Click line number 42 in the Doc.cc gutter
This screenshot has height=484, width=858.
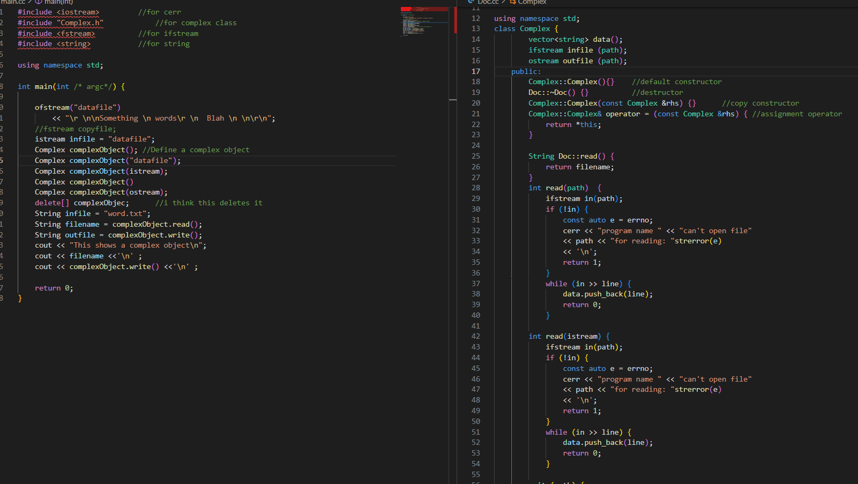coord(476,336)
